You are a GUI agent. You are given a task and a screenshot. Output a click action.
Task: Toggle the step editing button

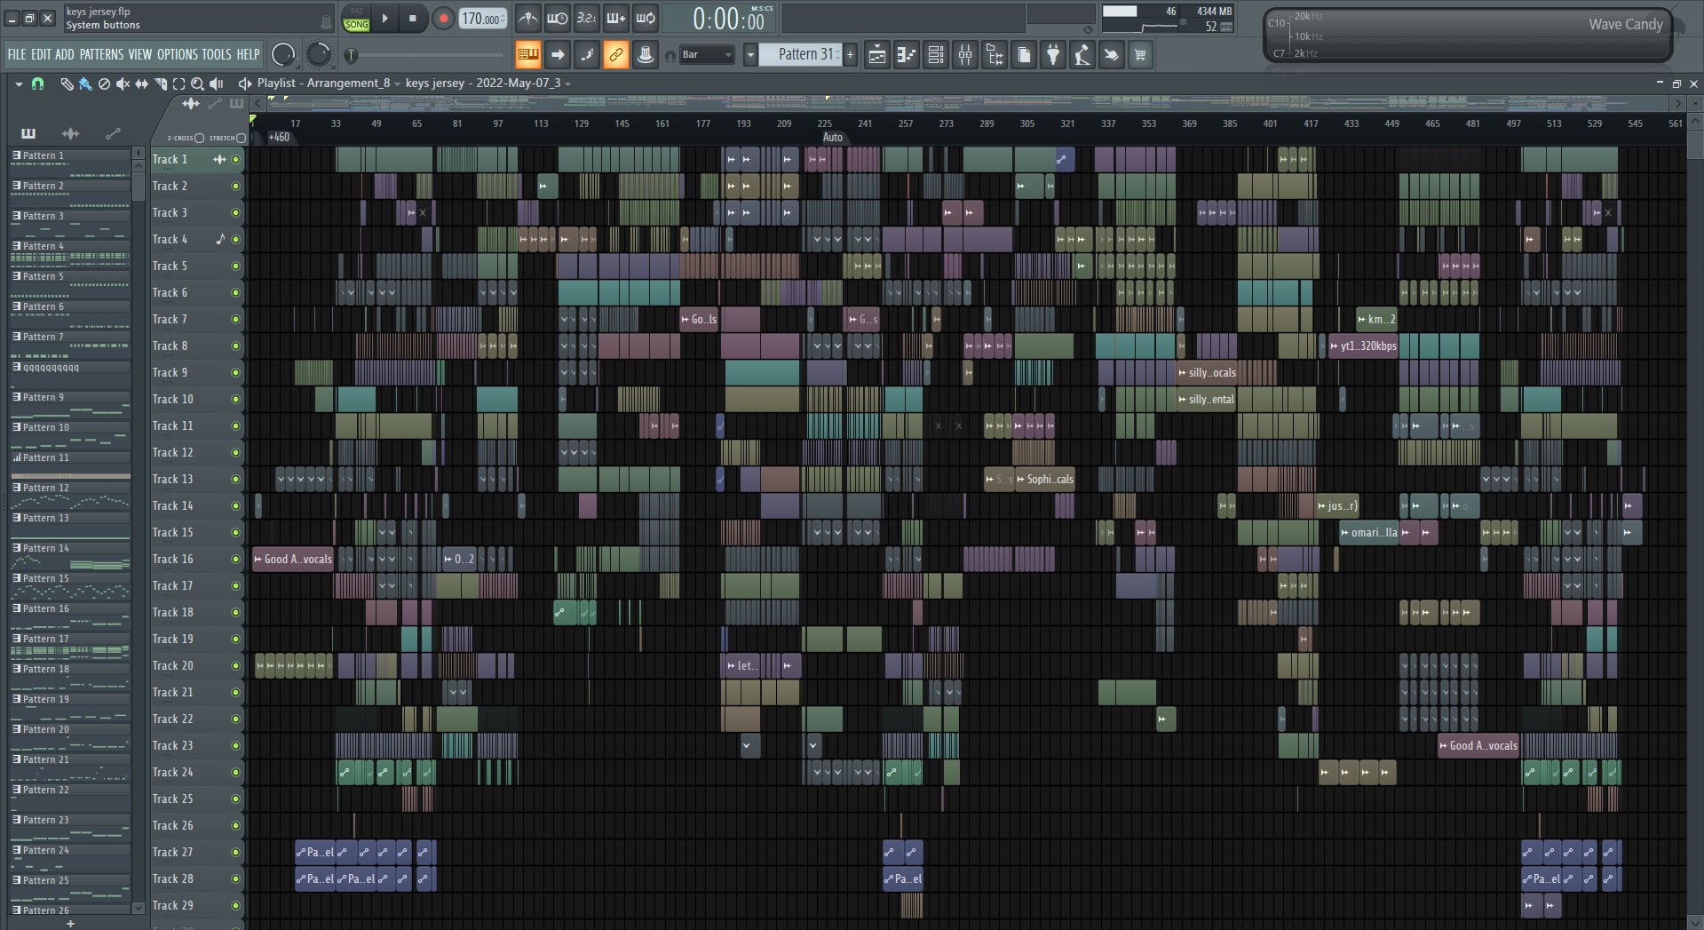click(586, 55)
